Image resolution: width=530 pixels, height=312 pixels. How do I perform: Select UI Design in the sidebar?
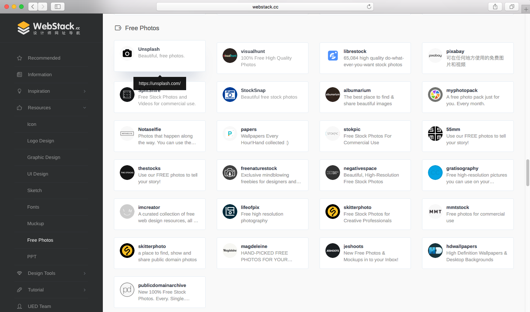[x=37, y=174]
